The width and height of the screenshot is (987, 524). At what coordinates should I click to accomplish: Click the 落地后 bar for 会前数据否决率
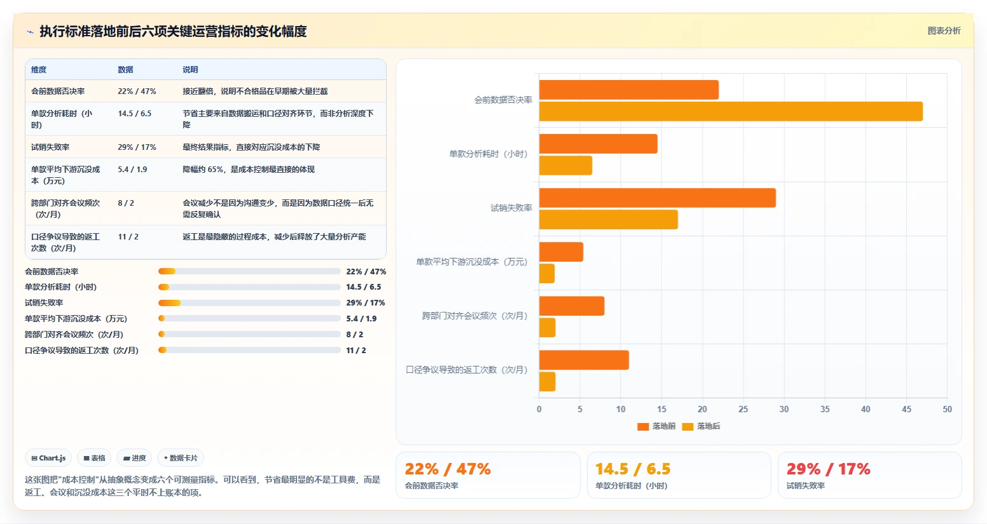731,111
